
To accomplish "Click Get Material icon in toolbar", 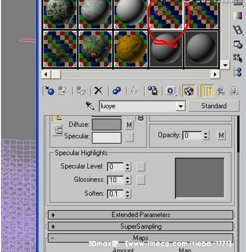I will [x=50, y=90].
